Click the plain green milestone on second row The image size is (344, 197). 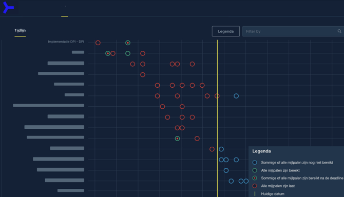(x=128, y=53)
